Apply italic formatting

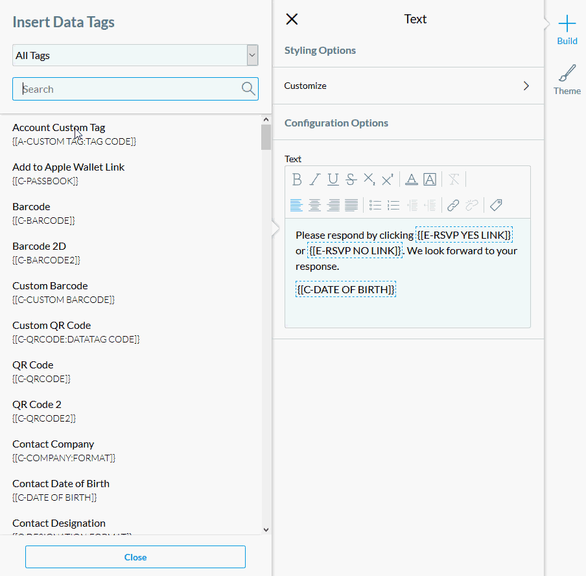(315, 180)
